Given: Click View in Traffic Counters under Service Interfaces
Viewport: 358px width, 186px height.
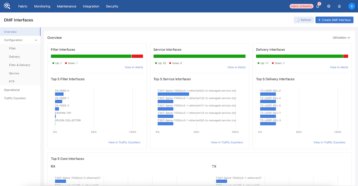Looking at the screenshot, I should tap(227, 142).
